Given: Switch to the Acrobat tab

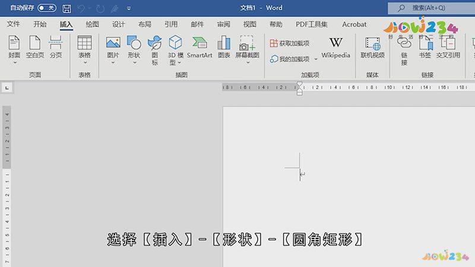Looking at the screenshot, I should pos(354,24).
